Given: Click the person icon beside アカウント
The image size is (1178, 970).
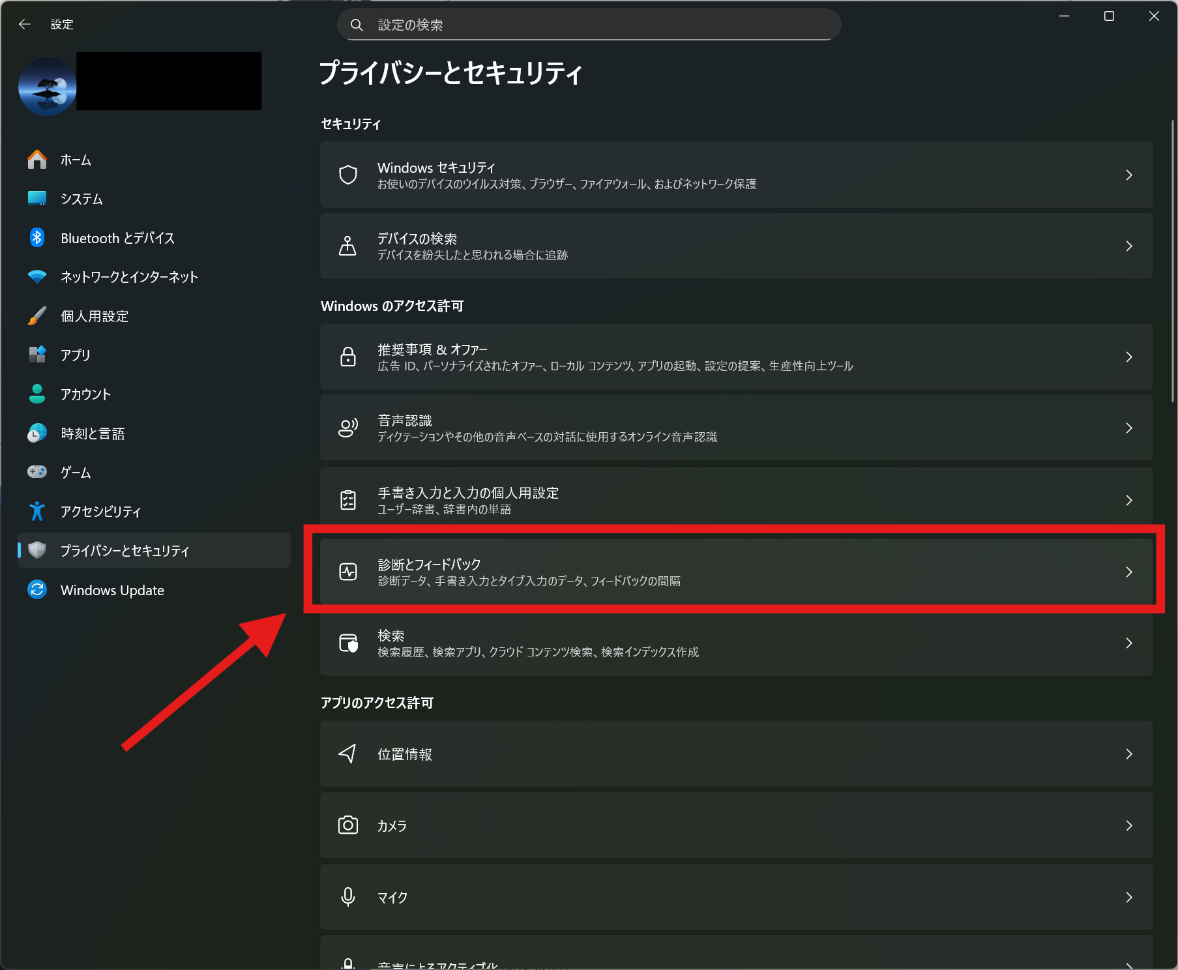Looking at the screenshot, I should point(37,394).
